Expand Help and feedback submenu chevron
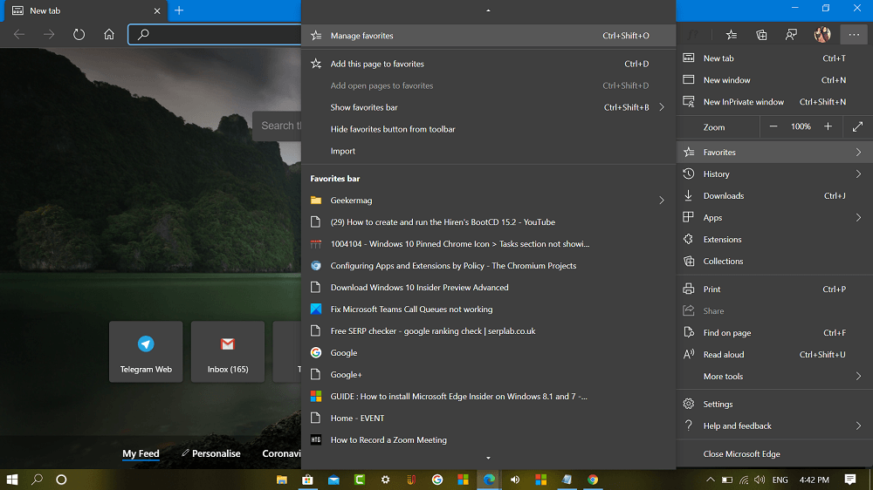The width and height of the screenshot is (873, 490). pos(858,426)
